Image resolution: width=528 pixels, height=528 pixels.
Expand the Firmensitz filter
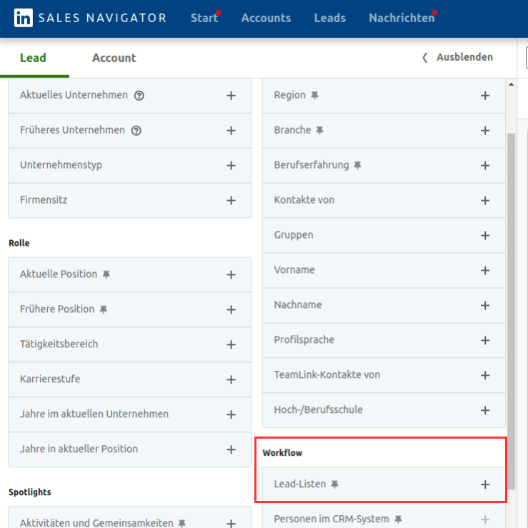231,201
